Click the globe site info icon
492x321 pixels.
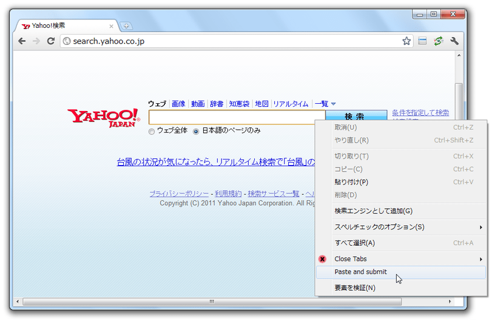(x=67, y=41)
